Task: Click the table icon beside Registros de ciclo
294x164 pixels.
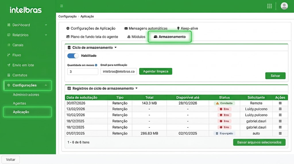Action: pos(69,88)
